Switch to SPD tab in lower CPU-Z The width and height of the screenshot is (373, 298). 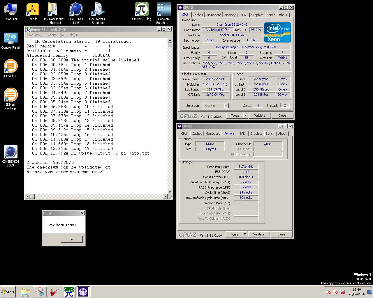point(242,134)
